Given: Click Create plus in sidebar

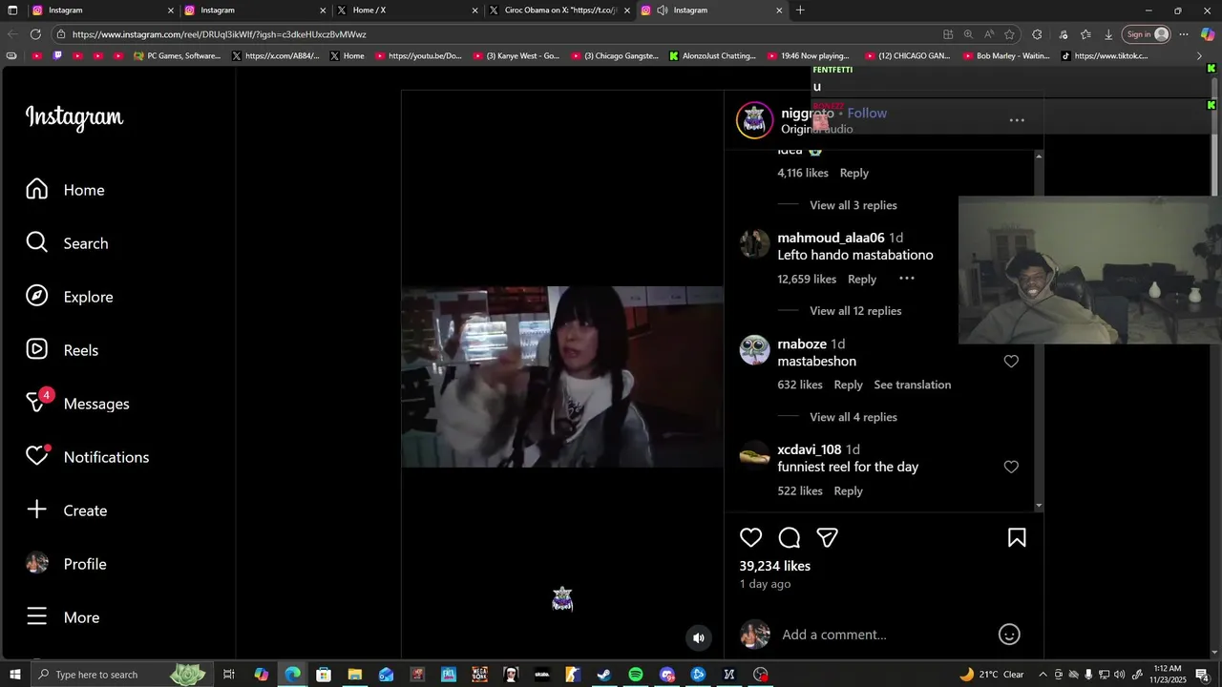Looking at the screenshot, I should [66, 510].
